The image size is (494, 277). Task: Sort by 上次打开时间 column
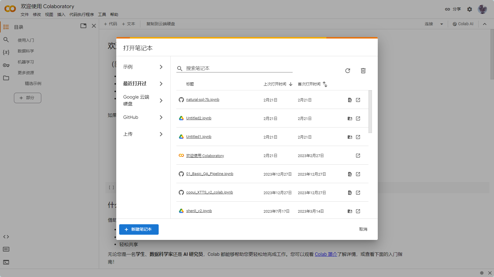(278, 84)
